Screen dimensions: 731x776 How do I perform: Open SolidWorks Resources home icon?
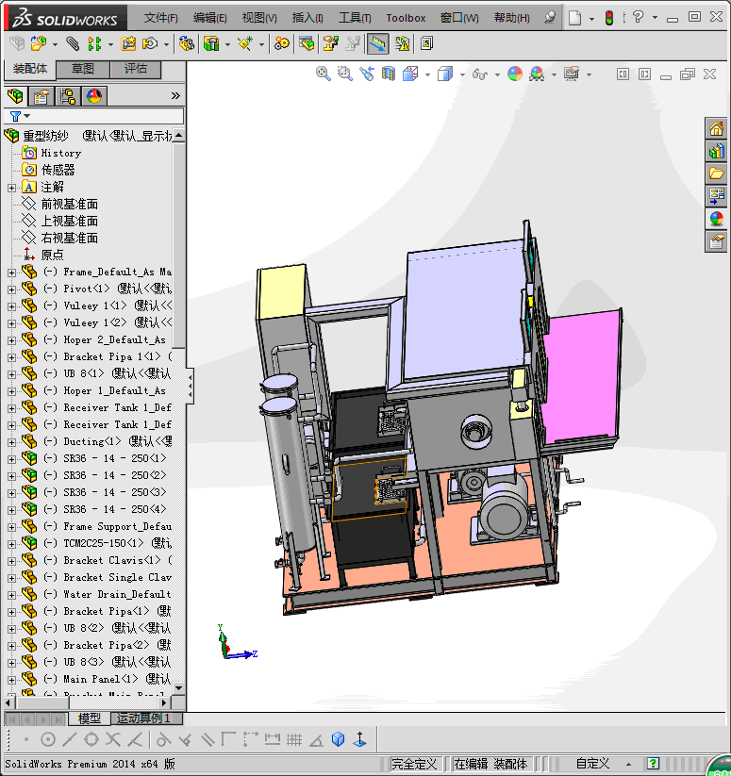pos(717,128)
